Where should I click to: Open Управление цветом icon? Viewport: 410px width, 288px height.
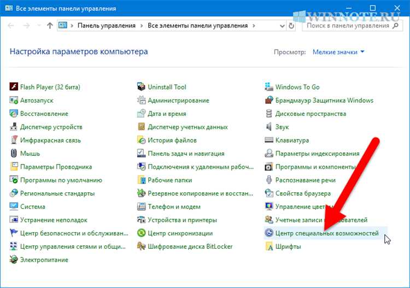[x=269, y=206]
